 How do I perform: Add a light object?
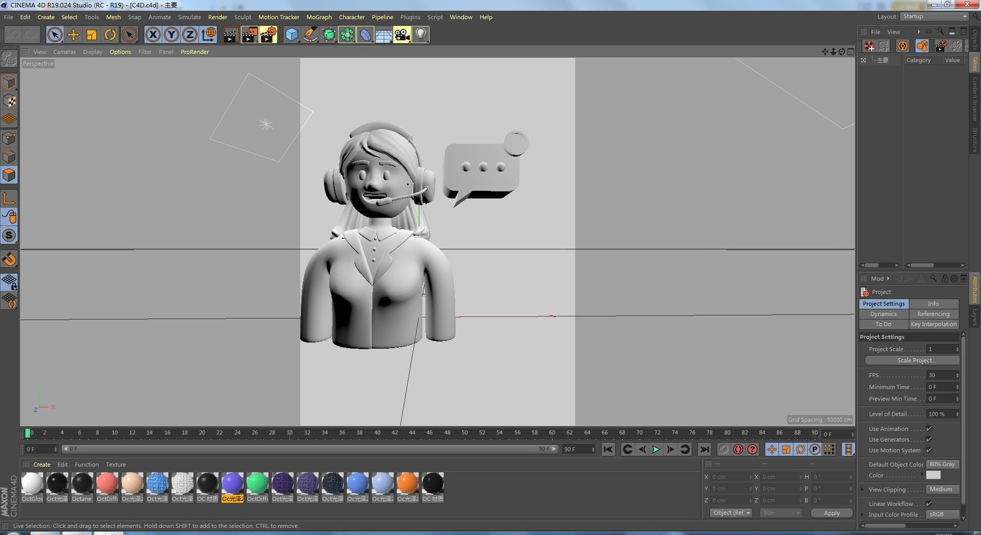click(x=421, y=35)
